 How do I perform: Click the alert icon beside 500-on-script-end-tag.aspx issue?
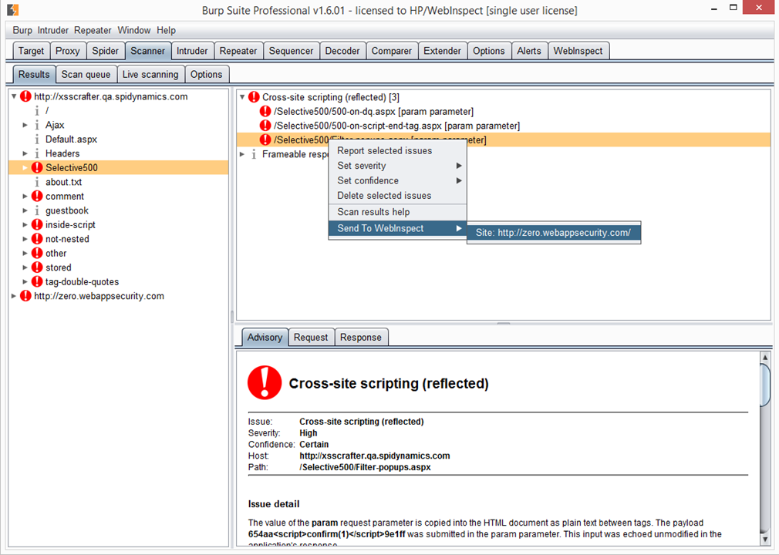pos(265,126)
